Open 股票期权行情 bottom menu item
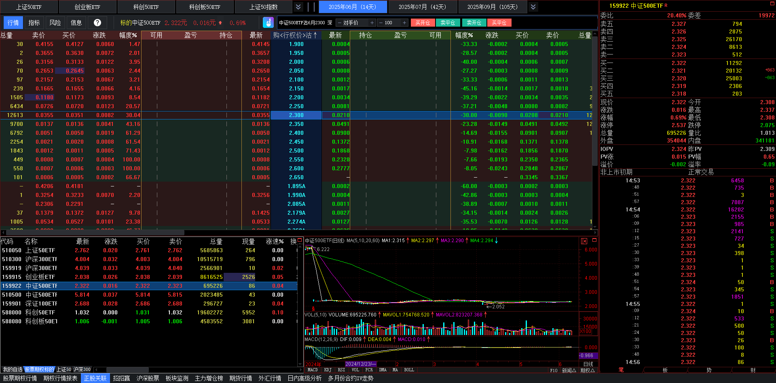This screenshot has height=383, width=776. 20,378
